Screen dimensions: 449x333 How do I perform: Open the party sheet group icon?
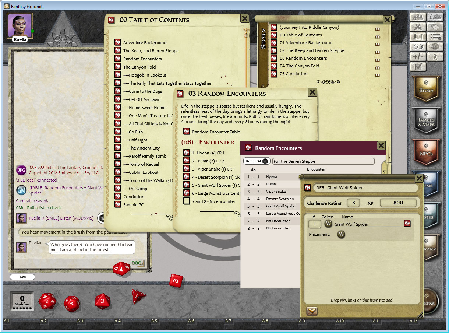pos(418,17)
